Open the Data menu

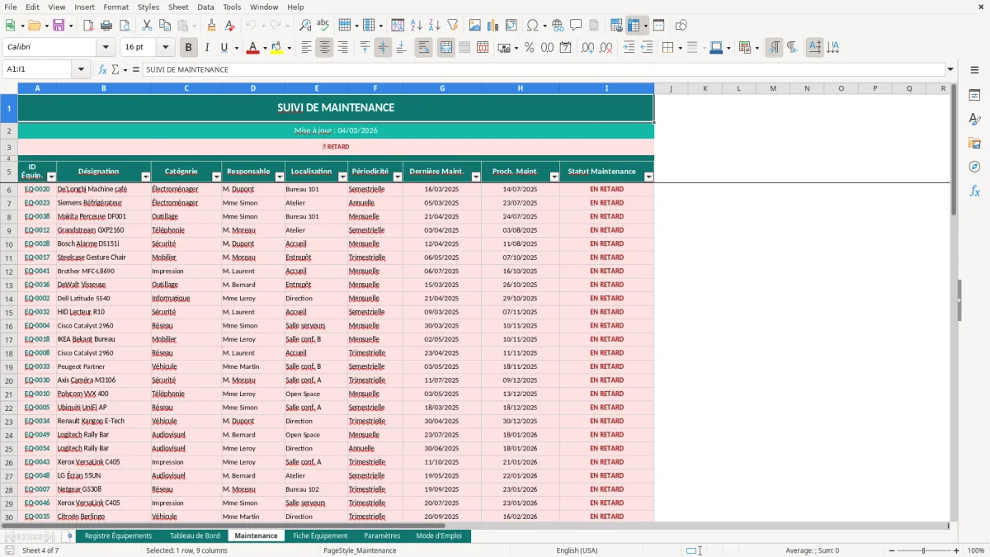point(205,7)
